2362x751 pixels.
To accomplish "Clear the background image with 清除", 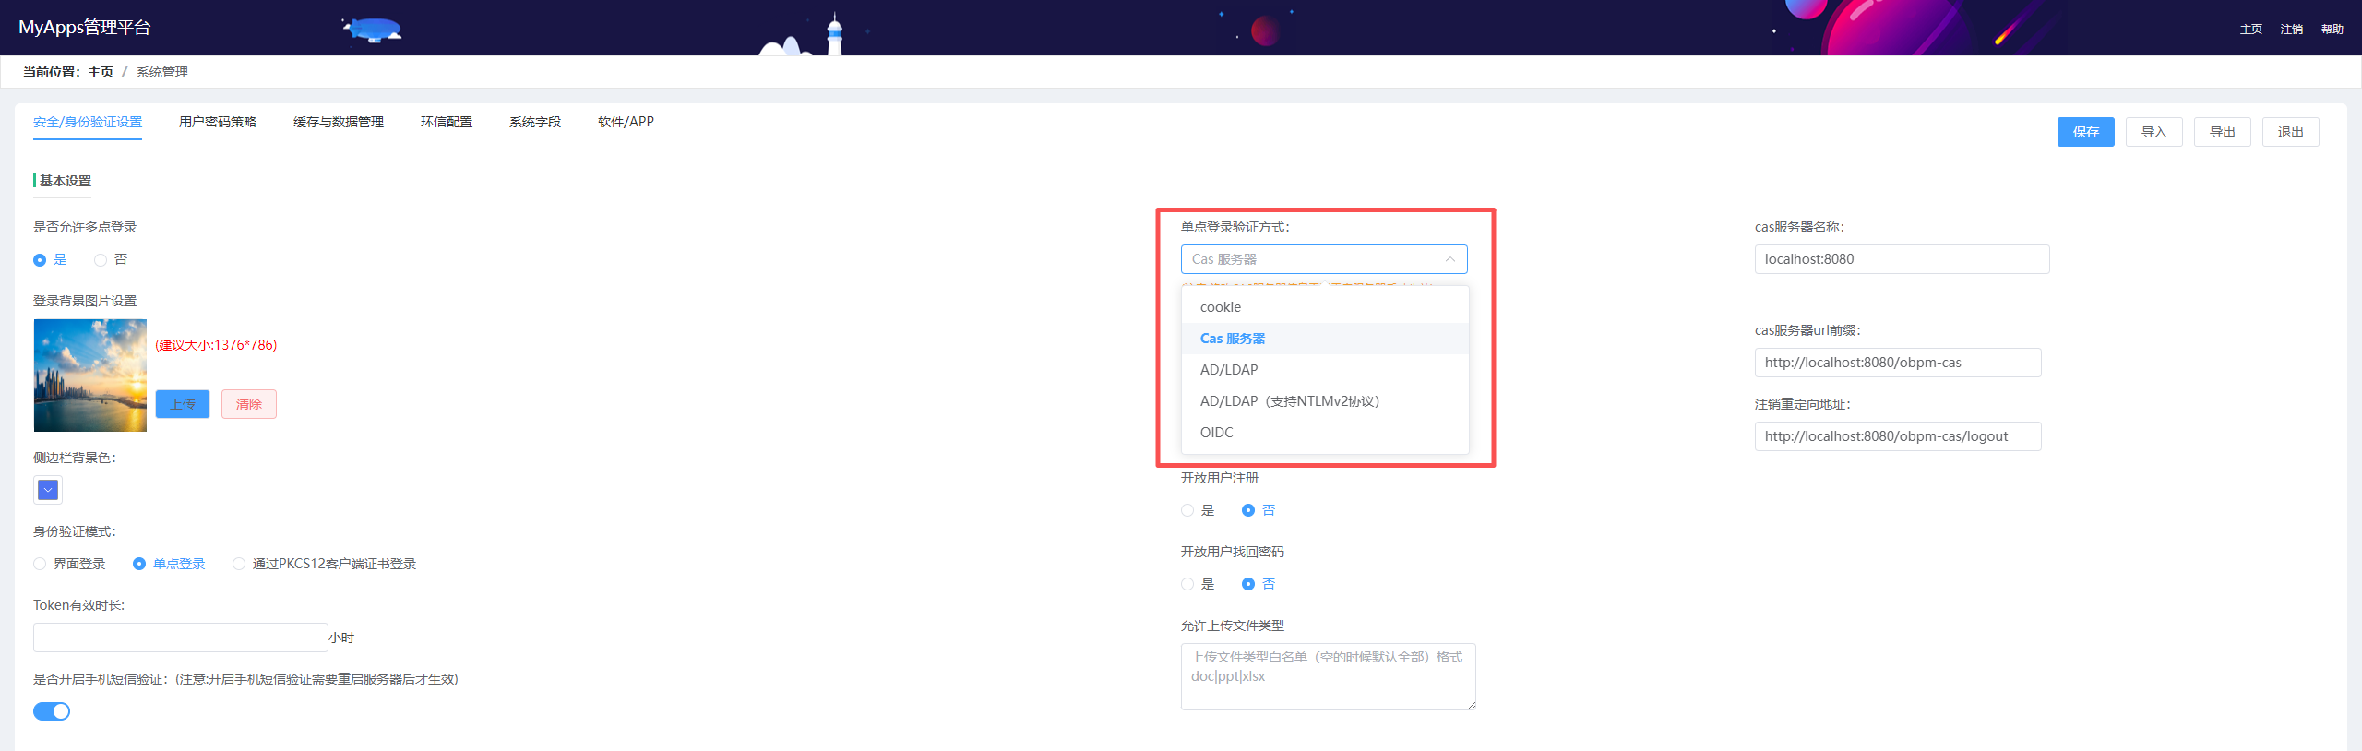I will coord(249,404).
